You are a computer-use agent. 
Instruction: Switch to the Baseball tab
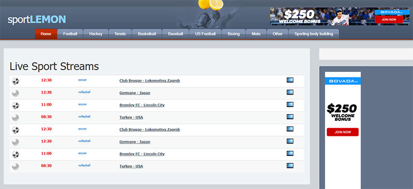pos(176,34)
